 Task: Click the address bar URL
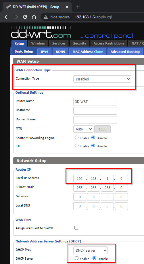click(x=93, y=17)
